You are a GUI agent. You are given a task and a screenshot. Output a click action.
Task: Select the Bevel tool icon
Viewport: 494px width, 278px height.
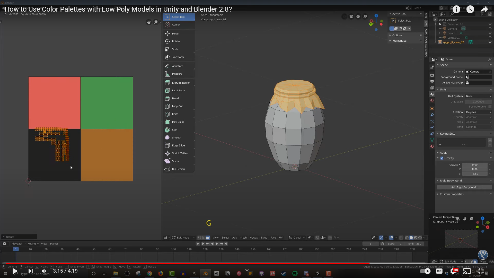point(167,98)
